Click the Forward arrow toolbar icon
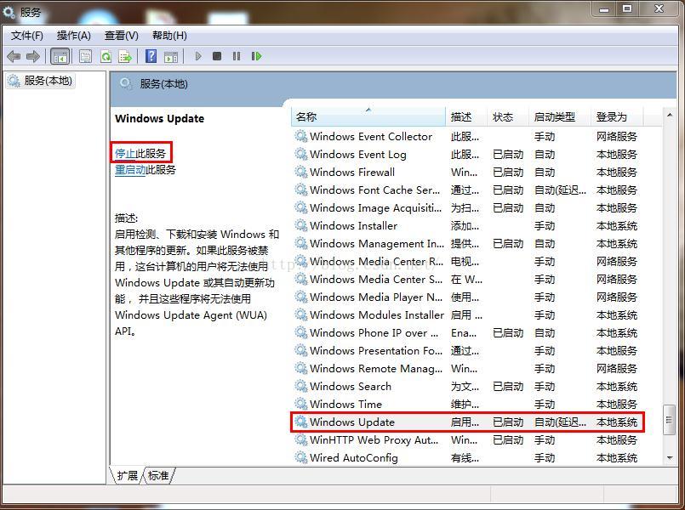Viewport: 685px width, 510px height. pyautogui.click(x=33, y=56)
